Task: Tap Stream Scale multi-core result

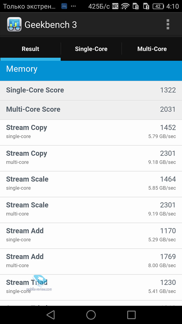Action: (91, 210)
